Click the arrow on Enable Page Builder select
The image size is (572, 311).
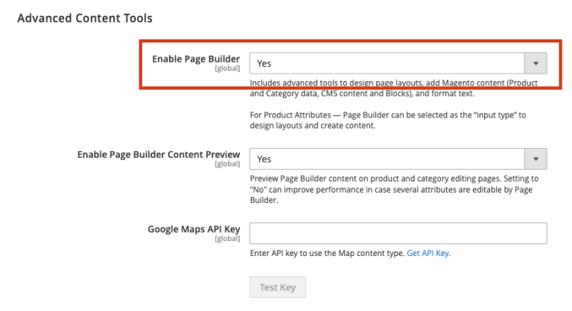(x=536, y=63)
